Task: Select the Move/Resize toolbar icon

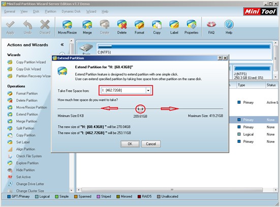Action: [67, 27]
